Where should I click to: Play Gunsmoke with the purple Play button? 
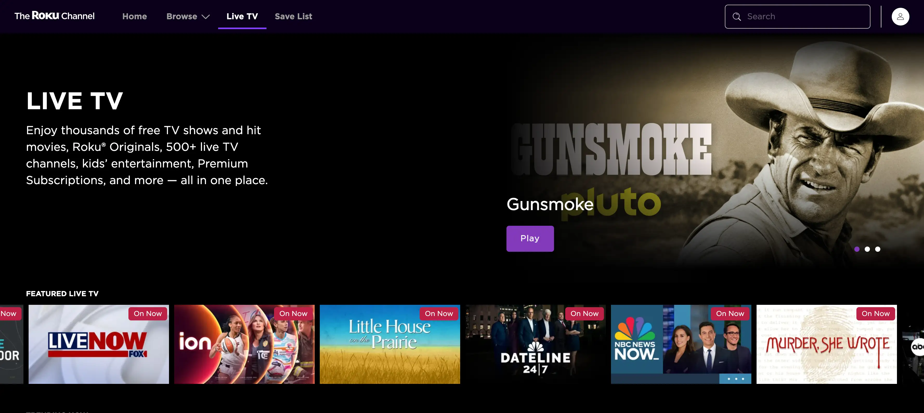point(530,238)
